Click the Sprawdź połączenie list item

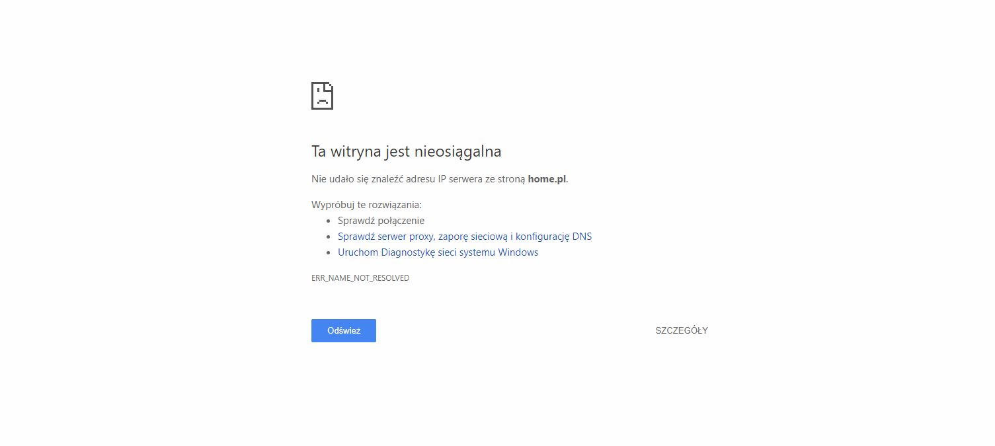(x=381, y=221)
